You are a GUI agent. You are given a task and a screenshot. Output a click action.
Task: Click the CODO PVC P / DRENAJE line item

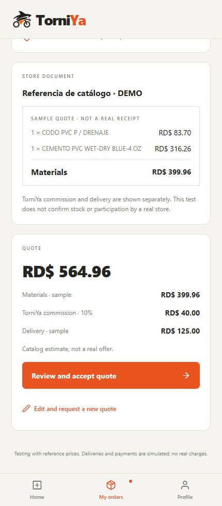111,133
